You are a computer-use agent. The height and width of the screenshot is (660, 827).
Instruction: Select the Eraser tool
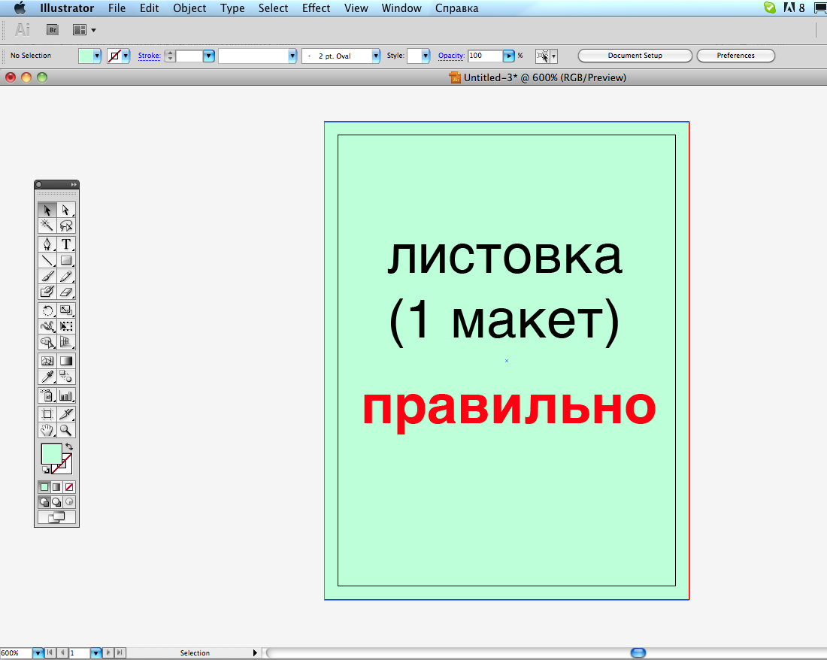point(66,292)
